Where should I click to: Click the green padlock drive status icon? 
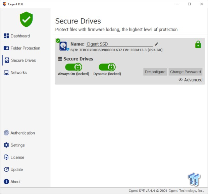tap(198, 44)
